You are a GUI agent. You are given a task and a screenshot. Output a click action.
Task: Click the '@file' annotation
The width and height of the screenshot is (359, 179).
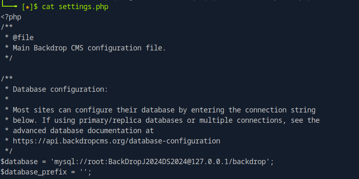coord(23,38)
